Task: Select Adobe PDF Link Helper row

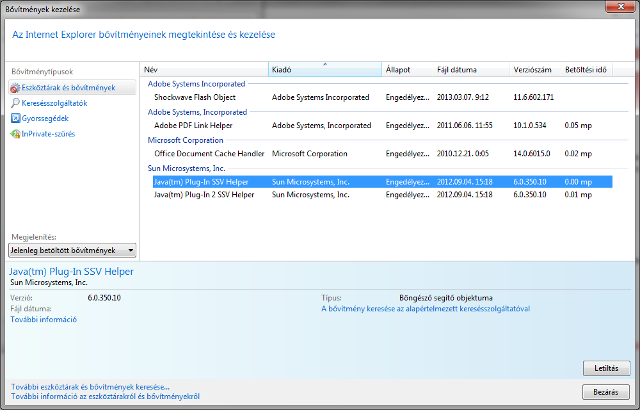Action: [383, 126]
